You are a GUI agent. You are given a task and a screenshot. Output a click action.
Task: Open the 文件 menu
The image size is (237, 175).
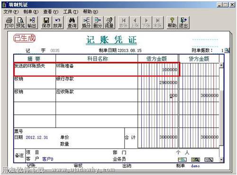[x=11, y=11]
